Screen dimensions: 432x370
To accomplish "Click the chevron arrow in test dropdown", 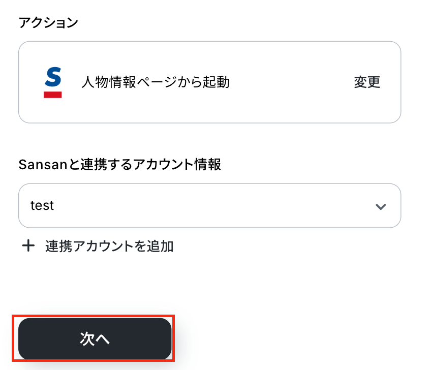I will tap(381, 206).
